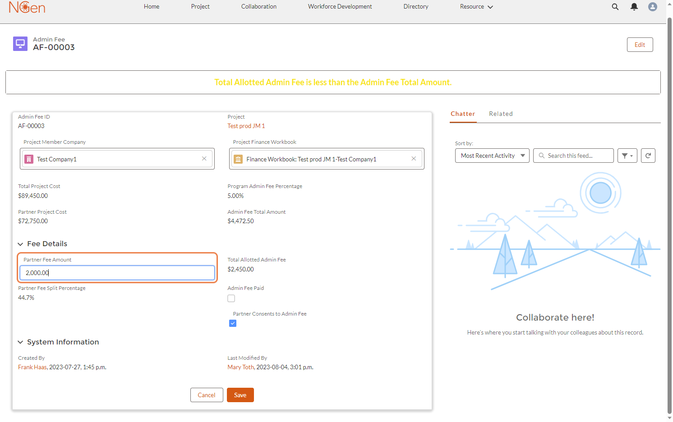
Task: Click the $2,450.00 Total Allotted Admin Fee
Action: [x=241, y=270]
